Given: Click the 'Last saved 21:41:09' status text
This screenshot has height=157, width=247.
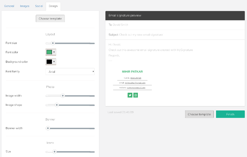Looking at the screenshot, I should (121, 112).
